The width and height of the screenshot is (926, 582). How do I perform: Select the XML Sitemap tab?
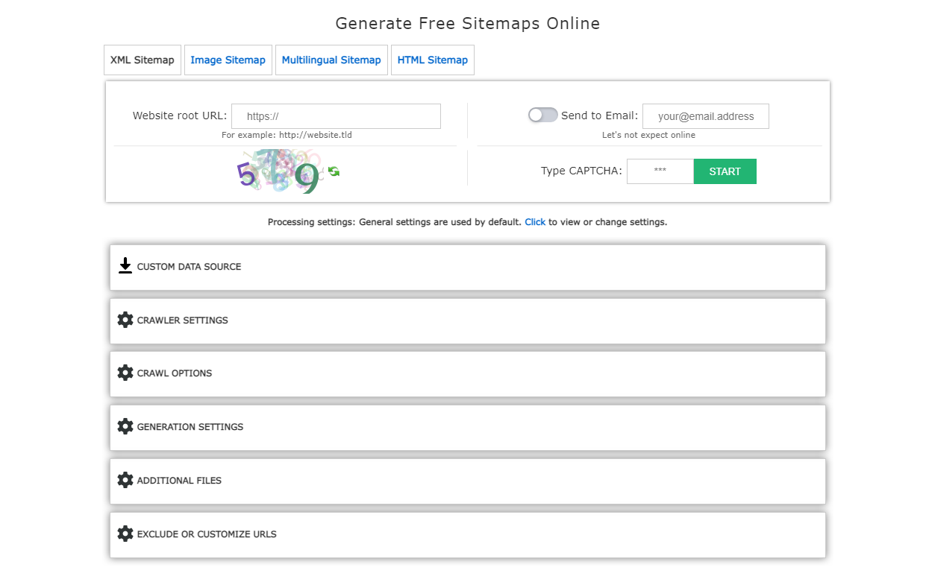(x=142, y=60)
